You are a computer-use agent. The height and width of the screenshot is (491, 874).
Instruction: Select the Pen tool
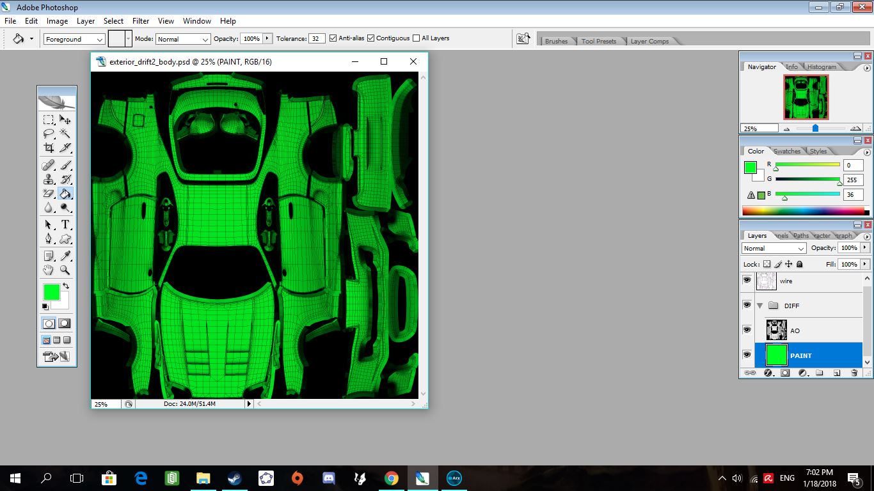click(x=49, y=238)
